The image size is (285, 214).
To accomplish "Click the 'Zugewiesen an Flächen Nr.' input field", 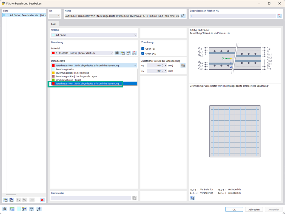I will (x=233, y=16).
